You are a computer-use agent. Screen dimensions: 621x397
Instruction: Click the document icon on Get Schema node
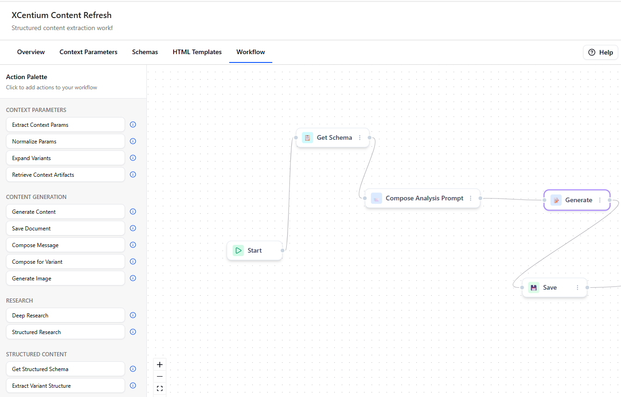tap(307, 137)
